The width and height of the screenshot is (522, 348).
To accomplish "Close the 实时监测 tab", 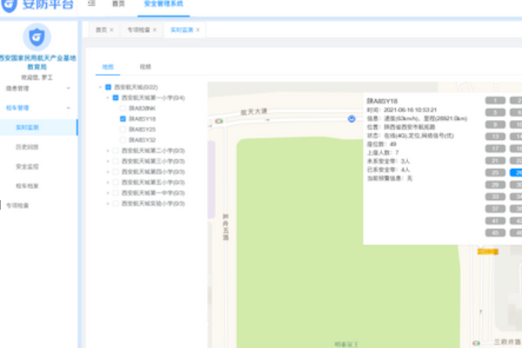I will click(197, 30).
